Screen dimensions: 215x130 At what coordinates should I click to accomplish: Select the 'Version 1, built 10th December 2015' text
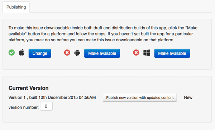coord(52,98)
